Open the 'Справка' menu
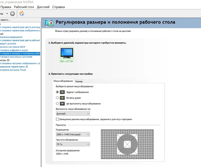201x167 pixels. pos(59,7)
